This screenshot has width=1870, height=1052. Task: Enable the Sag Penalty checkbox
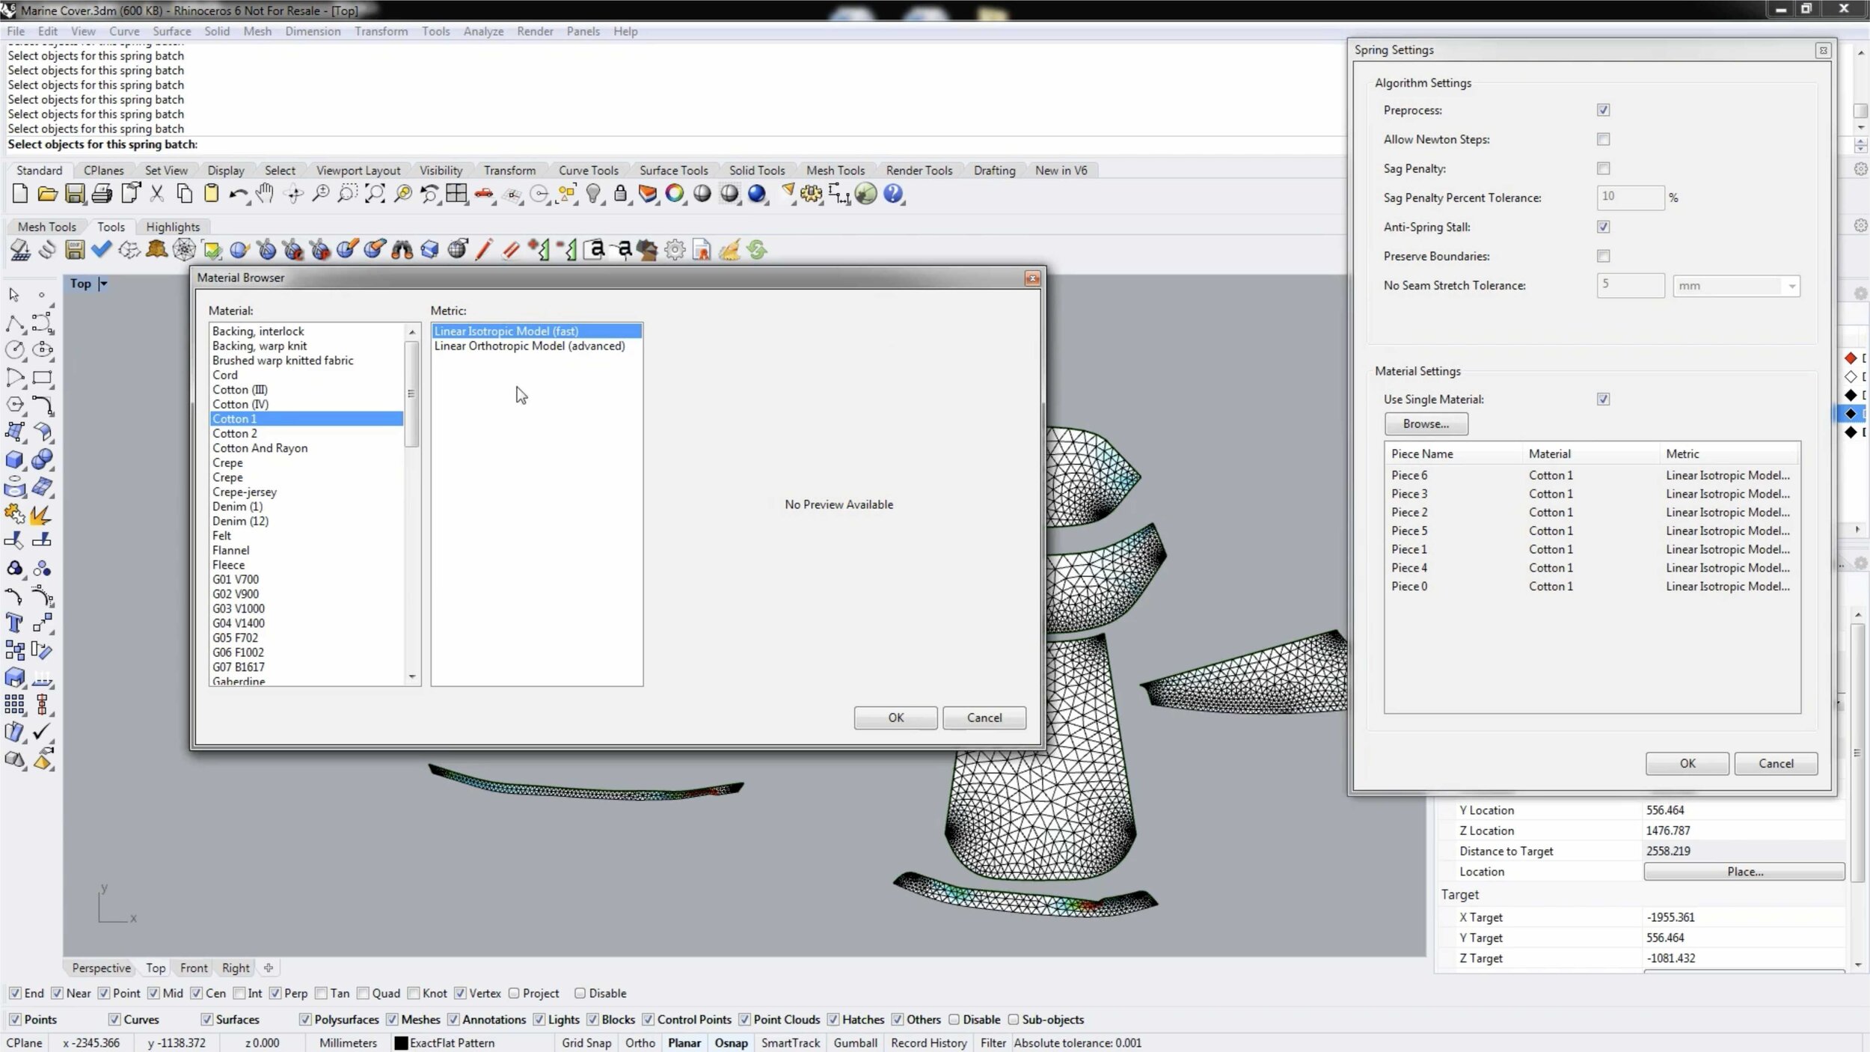(x=1603, y=168)
